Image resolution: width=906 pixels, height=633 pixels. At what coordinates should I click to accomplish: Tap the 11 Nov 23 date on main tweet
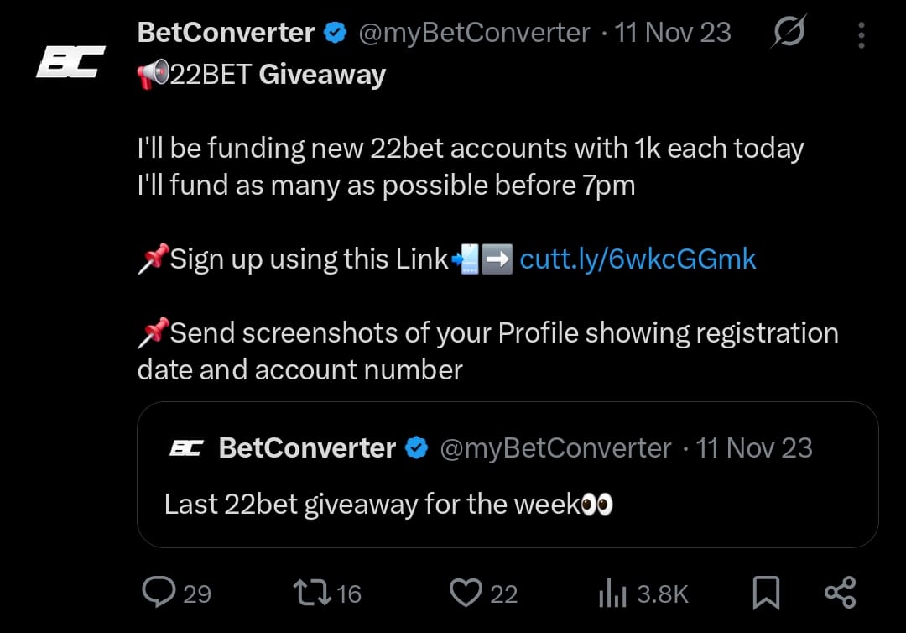coord(672,34)
